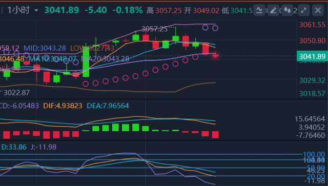Expand the chart with the fullscreen arrows icon
Viewport: 328px width, 186px height.
(304, 10)
